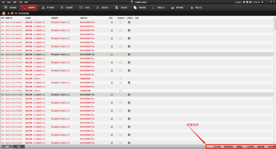Open the 控制面板 control panel tab

(x=10, y=8)
